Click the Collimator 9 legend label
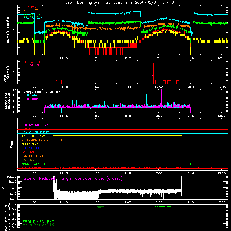 pyautogui.click(x=32, y=99)
